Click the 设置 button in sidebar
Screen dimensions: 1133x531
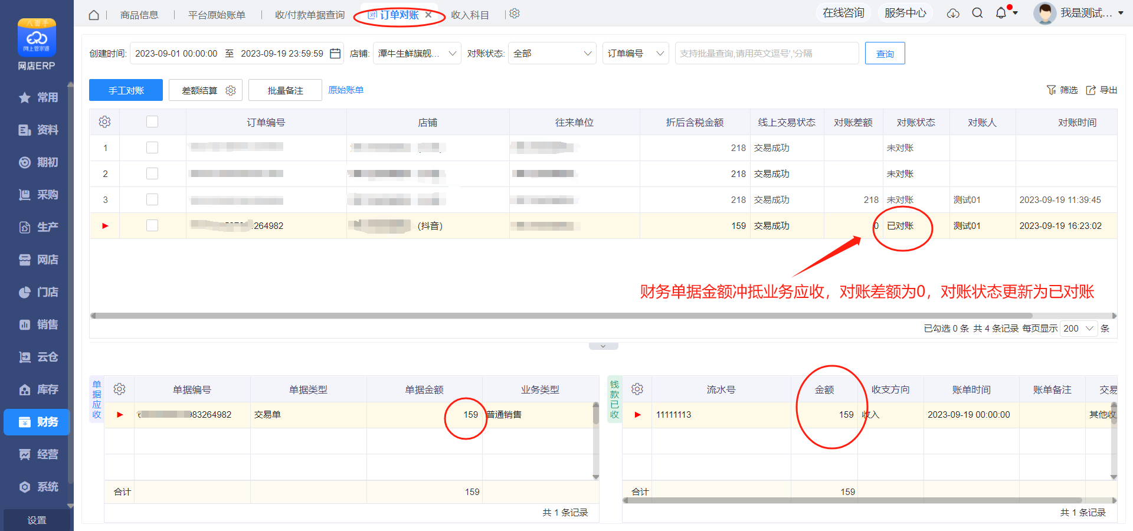[37, 520]
